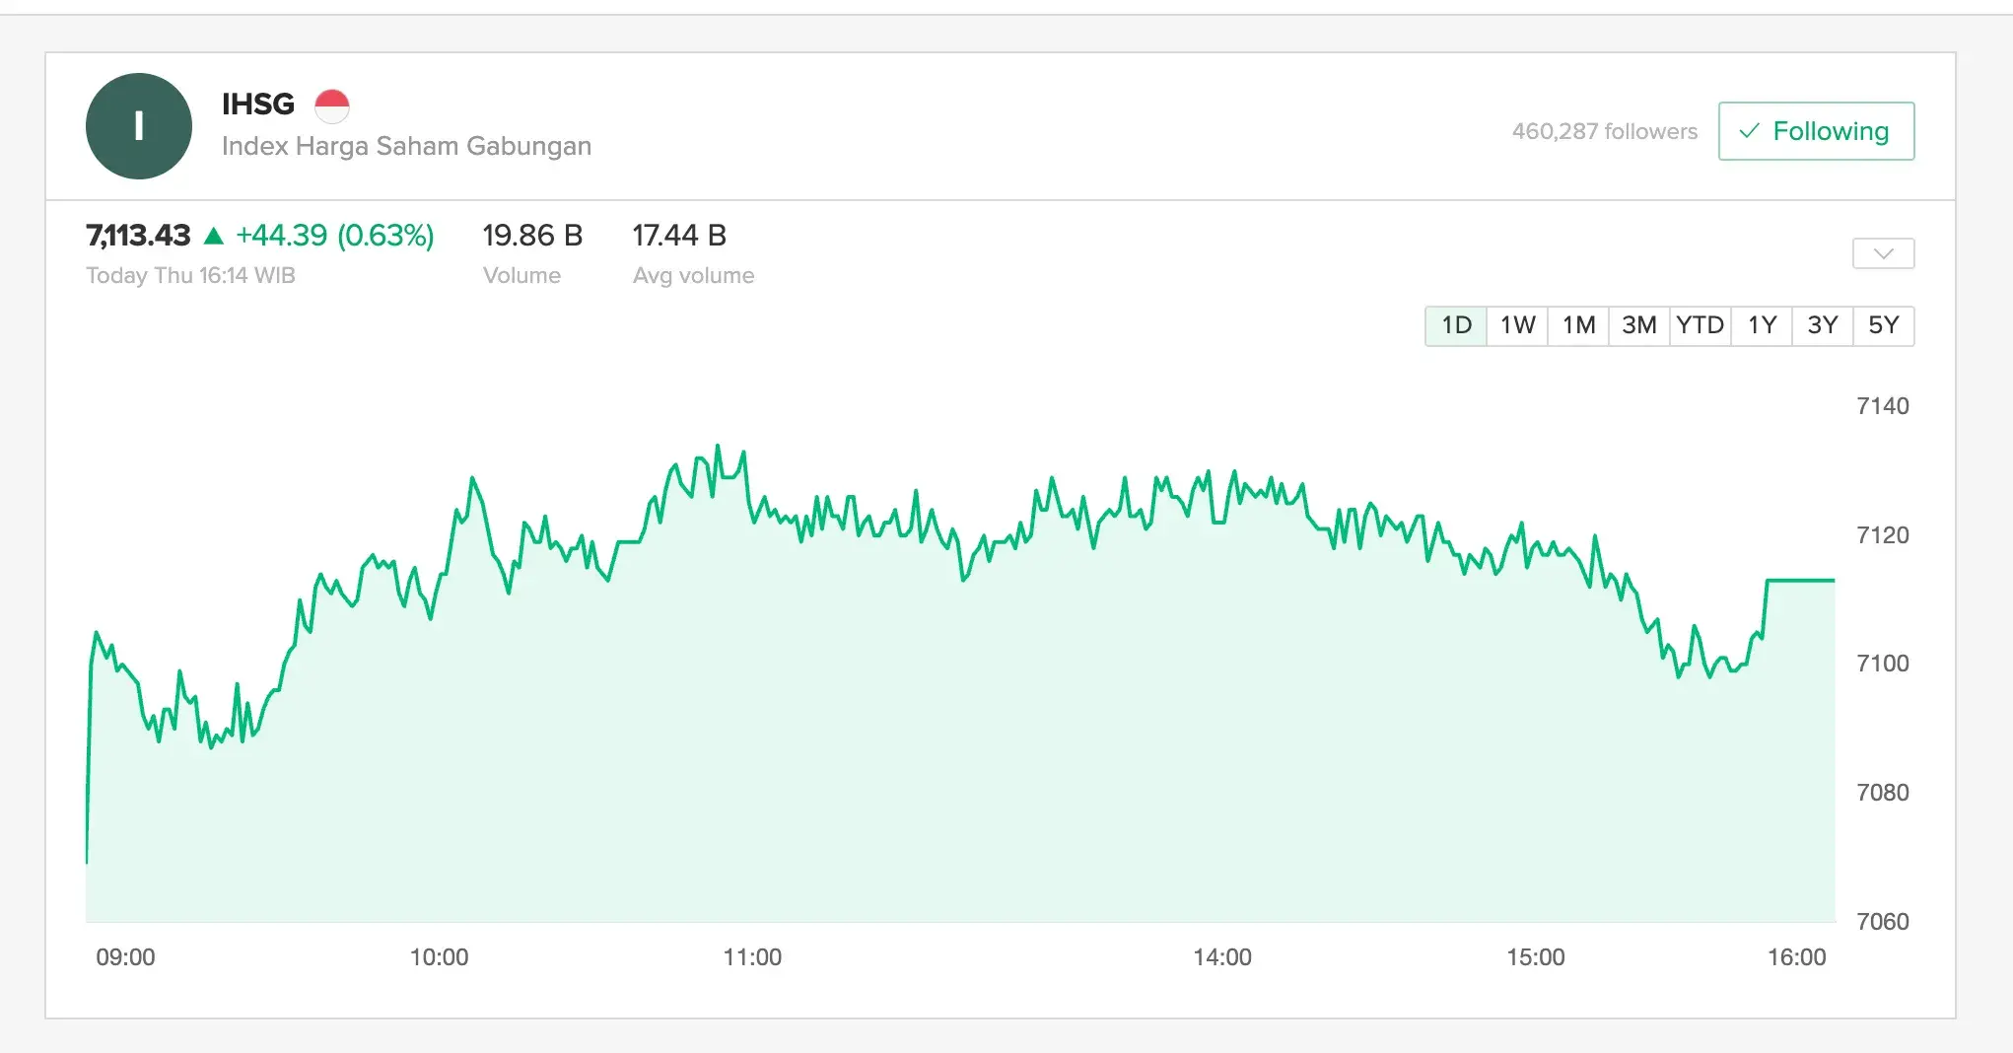Click the Today Thu 16:14 WIB timestamp
Viewport: 2013px width, 1053px height.
[190, 276]
